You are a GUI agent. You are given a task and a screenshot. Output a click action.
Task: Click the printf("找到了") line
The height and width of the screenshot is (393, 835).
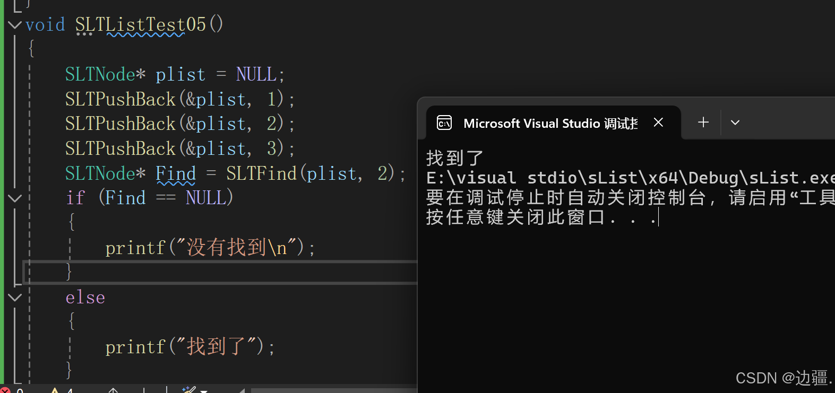pyautogui.click(x=190, y=347)
